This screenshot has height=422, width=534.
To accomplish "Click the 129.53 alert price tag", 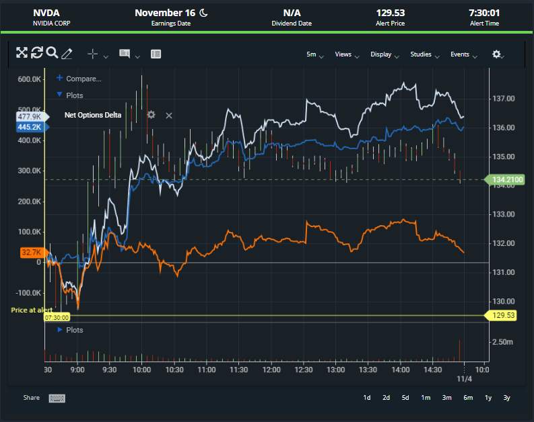I will pyautogui.click(x=500, y=315).
